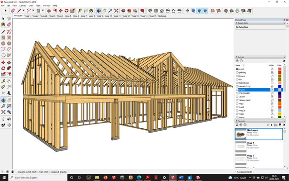Click the Update Scene refresh icon
Image resolution: width=289 pixels, height=181 pixels.
click(237, 125)
